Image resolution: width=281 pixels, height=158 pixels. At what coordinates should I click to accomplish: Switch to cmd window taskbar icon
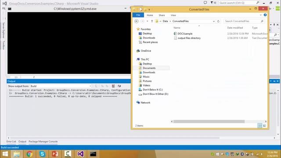click(x=93, y=154)
